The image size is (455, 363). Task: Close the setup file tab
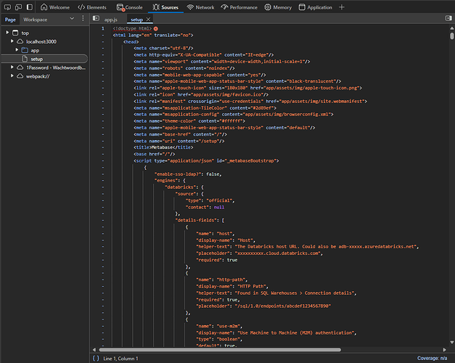pos(148,20)
